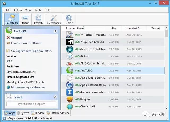This screenshot has width=170, height=122.
Task: Click the app icon in title bar
Action: 4,4
